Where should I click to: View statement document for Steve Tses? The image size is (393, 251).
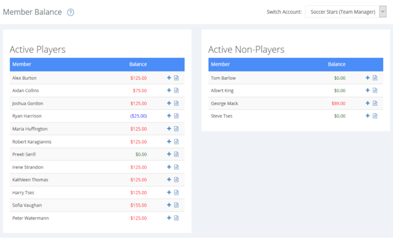point(375,116)
